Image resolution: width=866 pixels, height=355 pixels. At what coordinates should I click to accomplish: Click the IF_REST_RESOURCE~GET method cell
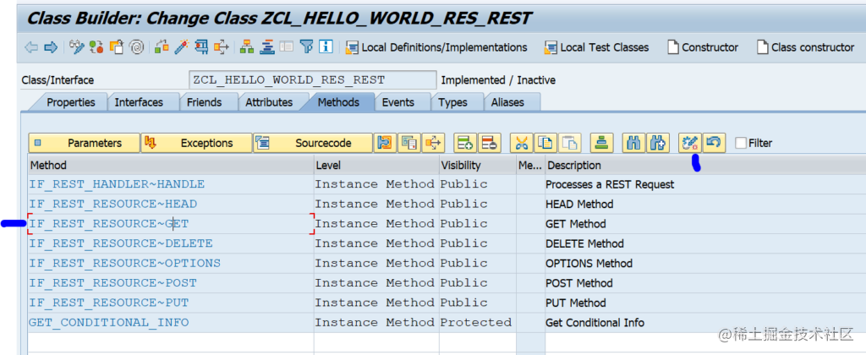[171, 224]
